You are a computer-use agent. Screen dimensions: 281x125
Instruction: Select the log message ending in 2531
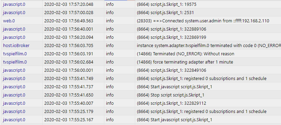(x=165, y=13)
